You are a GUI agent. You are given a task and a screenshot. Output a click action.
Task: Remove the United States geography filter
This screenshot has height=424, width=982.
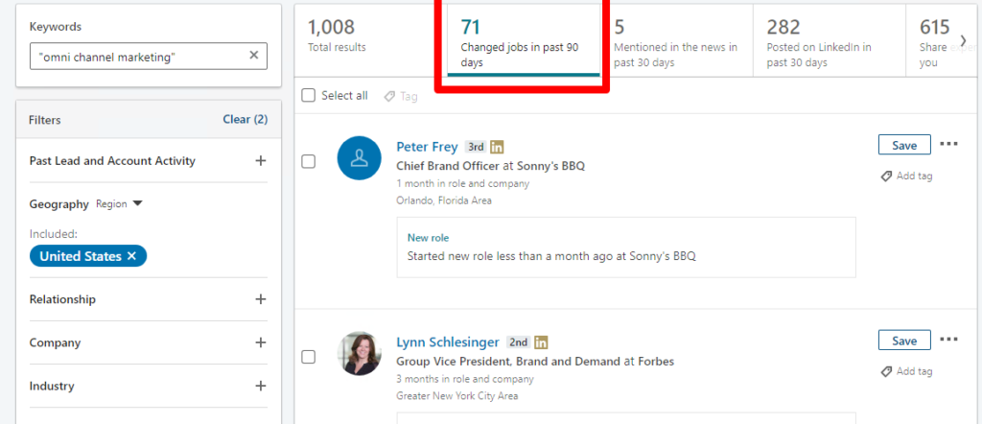coord(130,256)
